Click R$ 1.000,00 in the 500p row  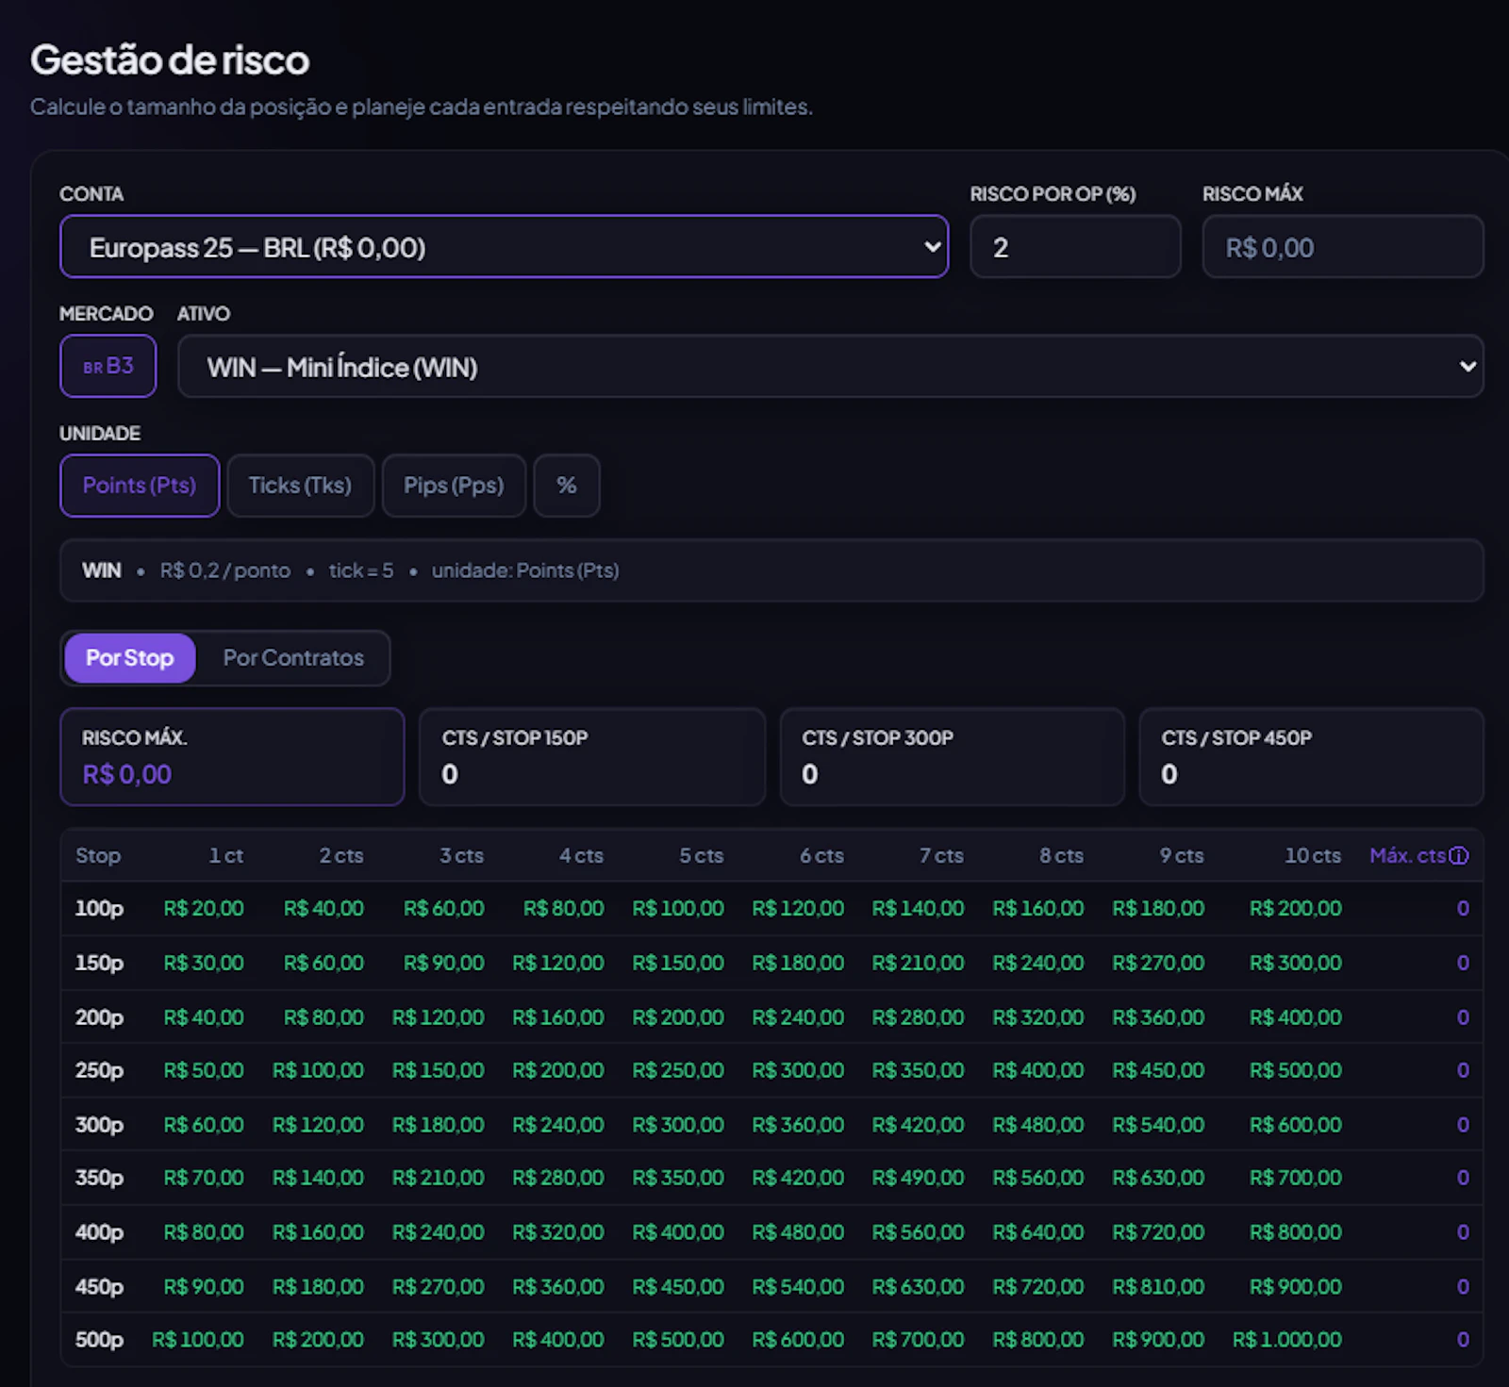click(x=1287, y=1340)
